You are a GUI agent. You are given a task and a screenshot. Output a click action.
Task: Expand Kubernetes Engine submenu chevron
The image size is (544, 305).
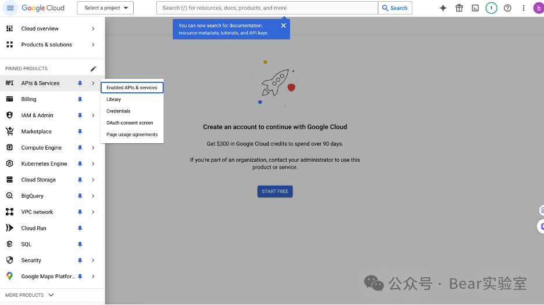pos(93,164)
